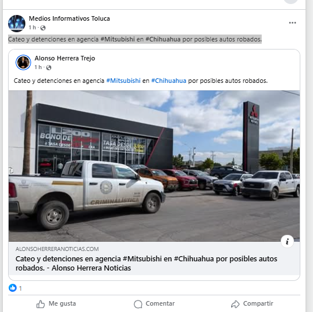Viewport: 313px width, 312px height.
Task: Open Medios Informativos Toluca page name
Action: coord(69,18)
